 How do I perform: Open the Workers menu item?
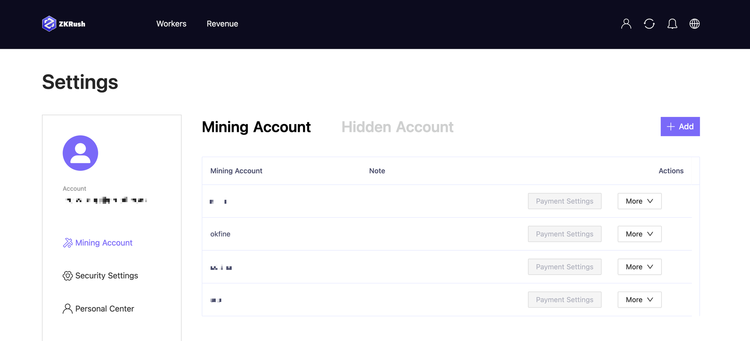[171, 24]
